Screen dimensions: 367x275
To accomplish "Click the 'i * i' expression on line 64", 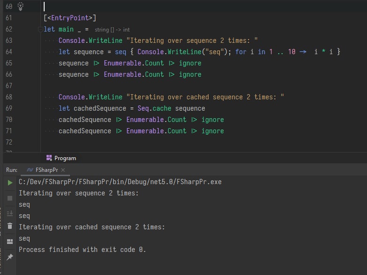I will (323, 52).
